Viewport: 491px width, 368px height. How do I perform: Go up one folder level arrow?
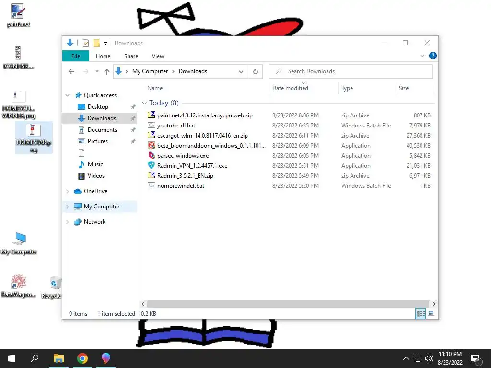point(107,72)
